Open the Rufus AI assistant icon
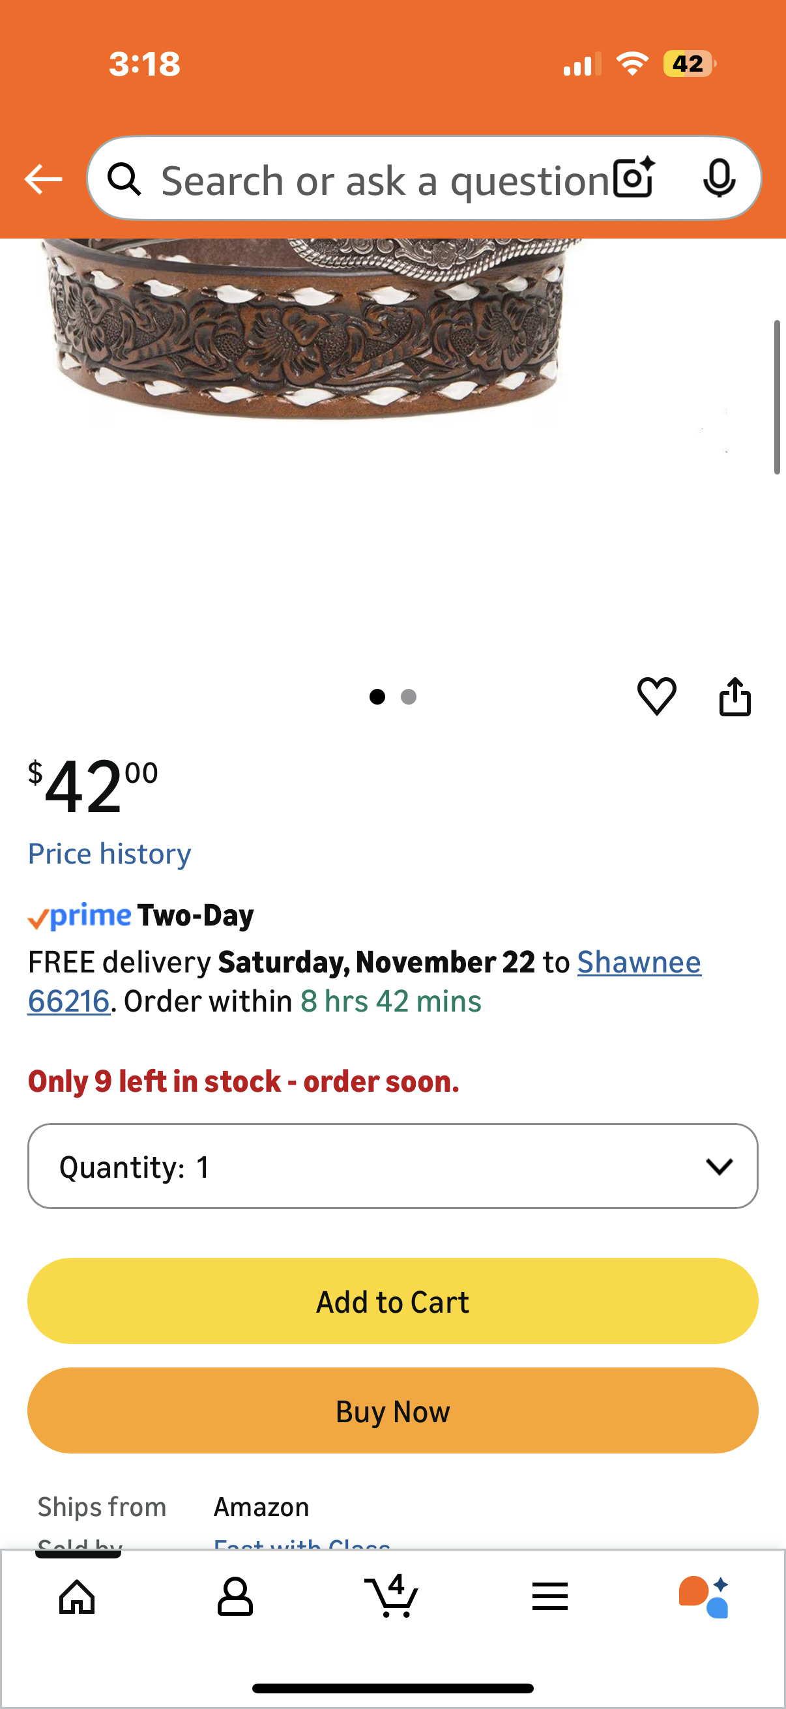The width and height of the screenshot is (786, 1709). click(703, 1596)
